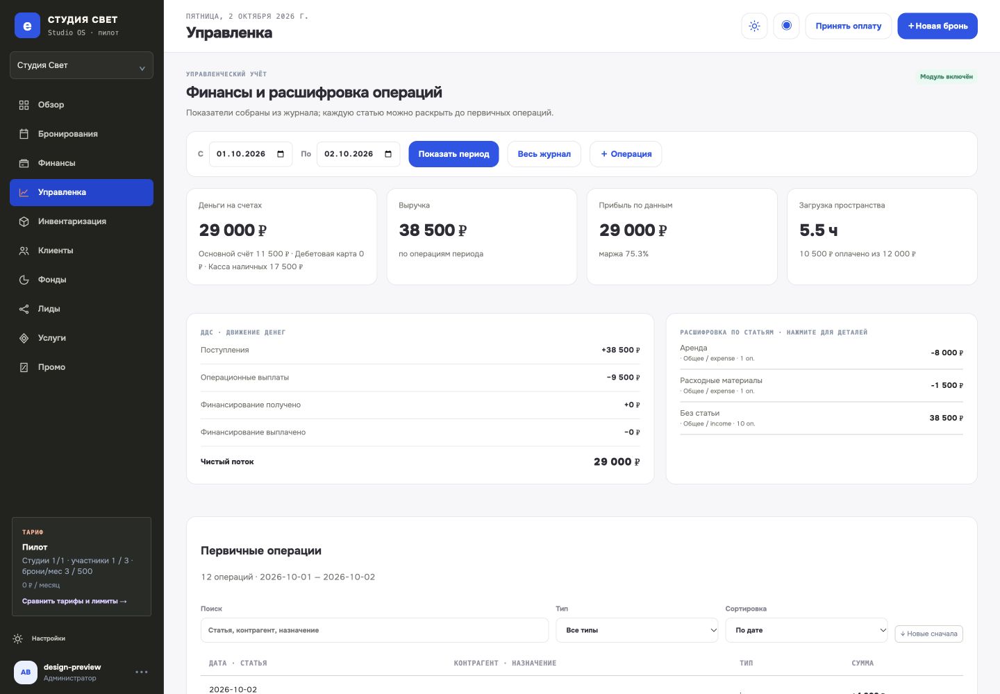
Task: Open the three-dots user menu
Action: 142,672
